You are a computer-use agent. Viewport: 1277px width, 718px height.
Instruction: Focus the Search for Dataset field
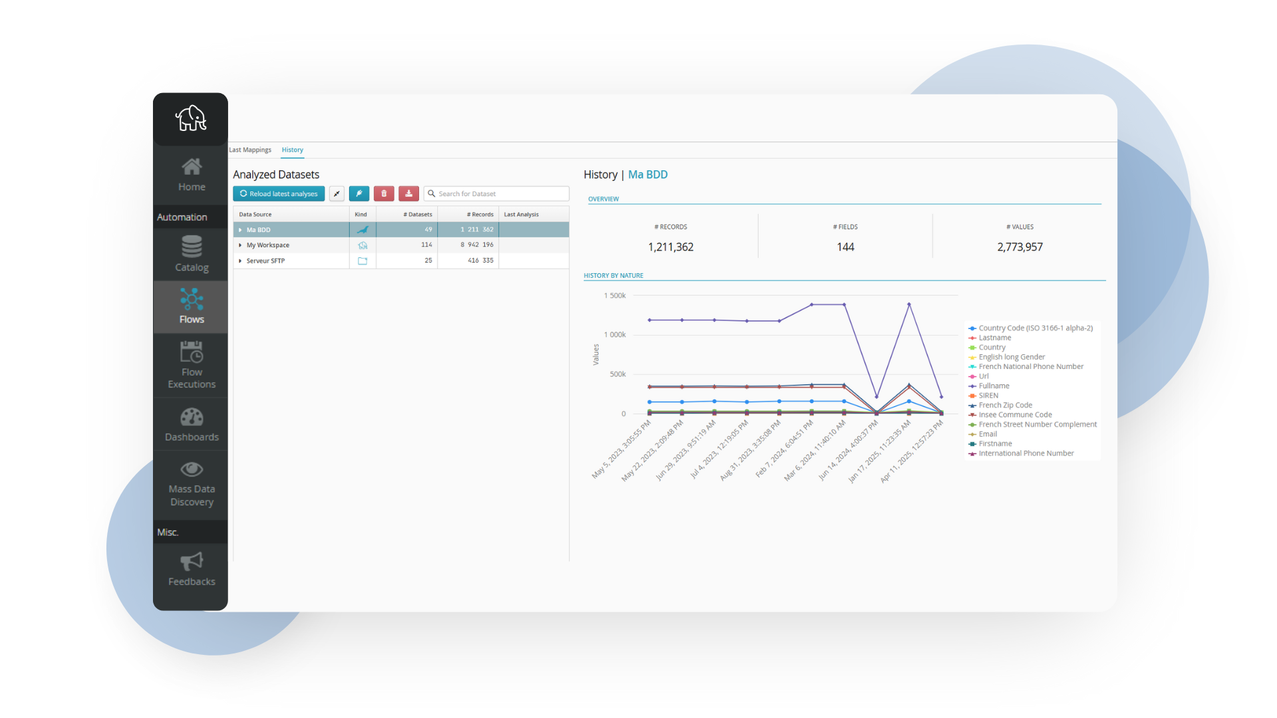pos(497,193)
